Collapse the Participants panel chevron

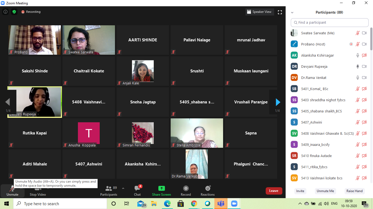292,13
